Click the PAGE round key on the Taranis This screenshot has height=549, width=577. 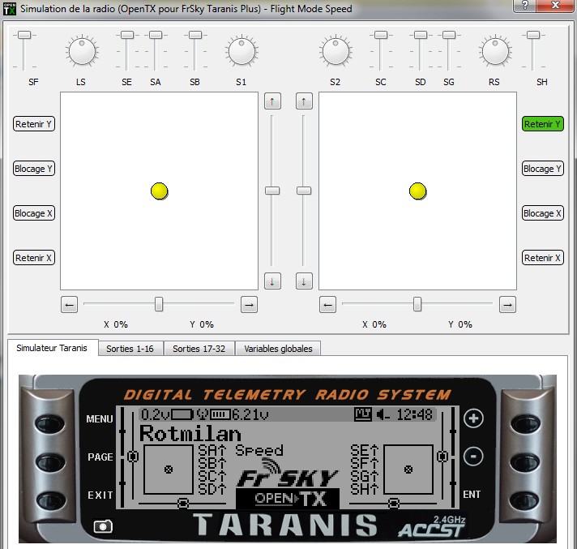click(x=50, y=461)
